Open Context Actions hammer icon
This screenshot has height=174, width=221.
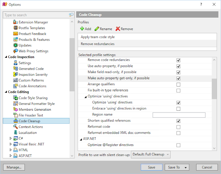pyautogui.click(x=15, y=127)
